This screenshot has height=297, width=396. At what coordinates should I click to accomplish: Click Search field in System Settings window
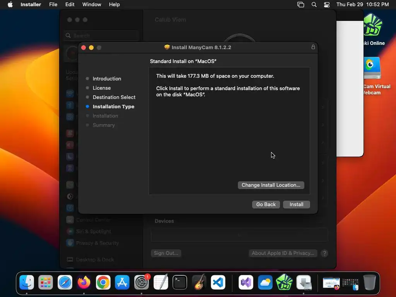coord(102,36)
